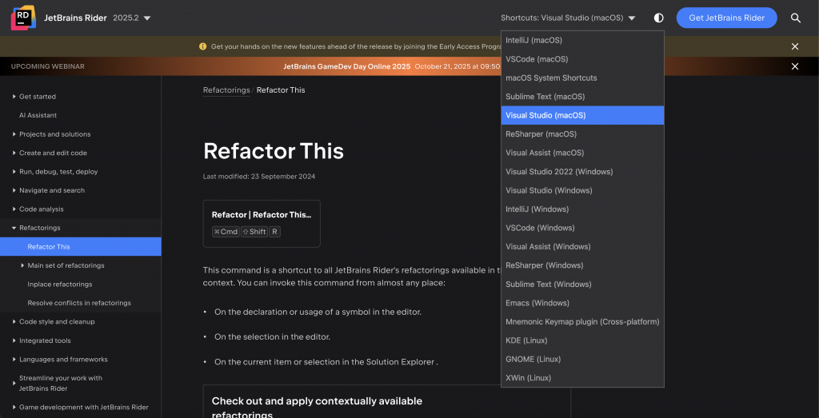Image resolution: width=819 pixels, height=418 pixels.
Task: Open the search magnifier icon
Action: (796, 18)
